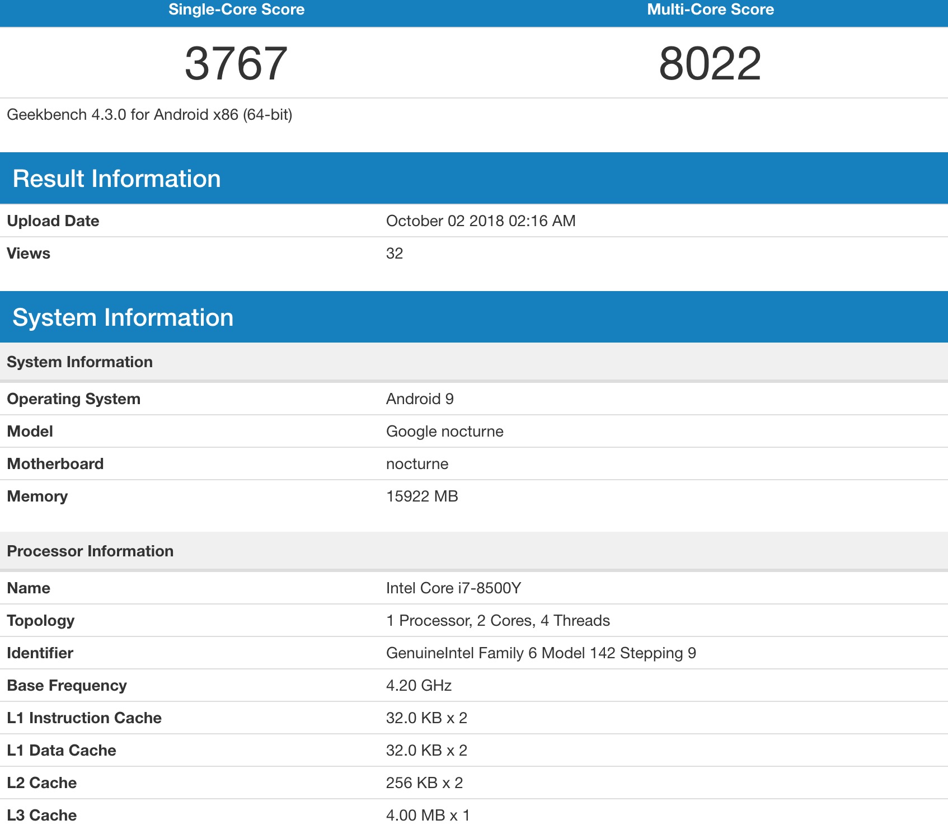Image resolution: width=948 pixels, height=834 pixels.
Task: Select the October 02 2018 upload date
Action: (480, 221)
